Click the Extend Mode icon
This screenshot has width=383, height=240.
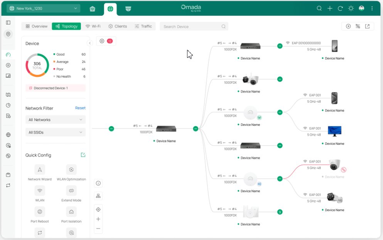(71, 191)
